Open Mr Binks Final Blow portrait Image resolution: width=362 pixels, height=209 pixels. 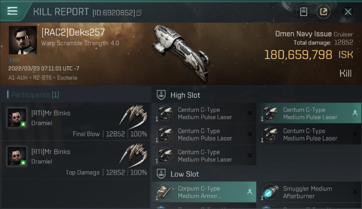click(17, 118)
